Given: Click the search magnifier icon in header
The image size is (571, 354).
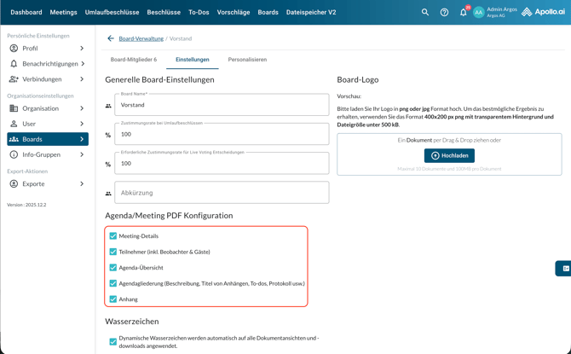Looking at the screenshot, I should [425, 13].
